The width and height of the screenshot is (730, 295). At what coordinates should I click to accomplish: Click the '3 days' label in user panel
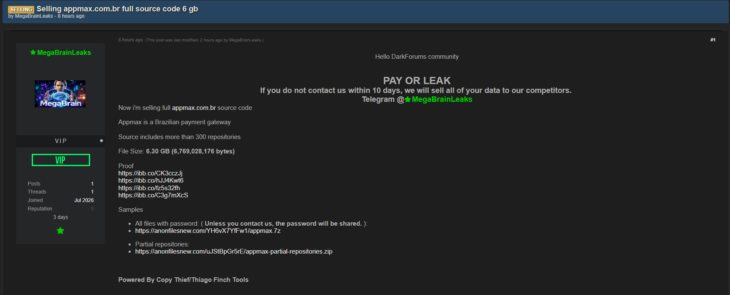[60, 217]
